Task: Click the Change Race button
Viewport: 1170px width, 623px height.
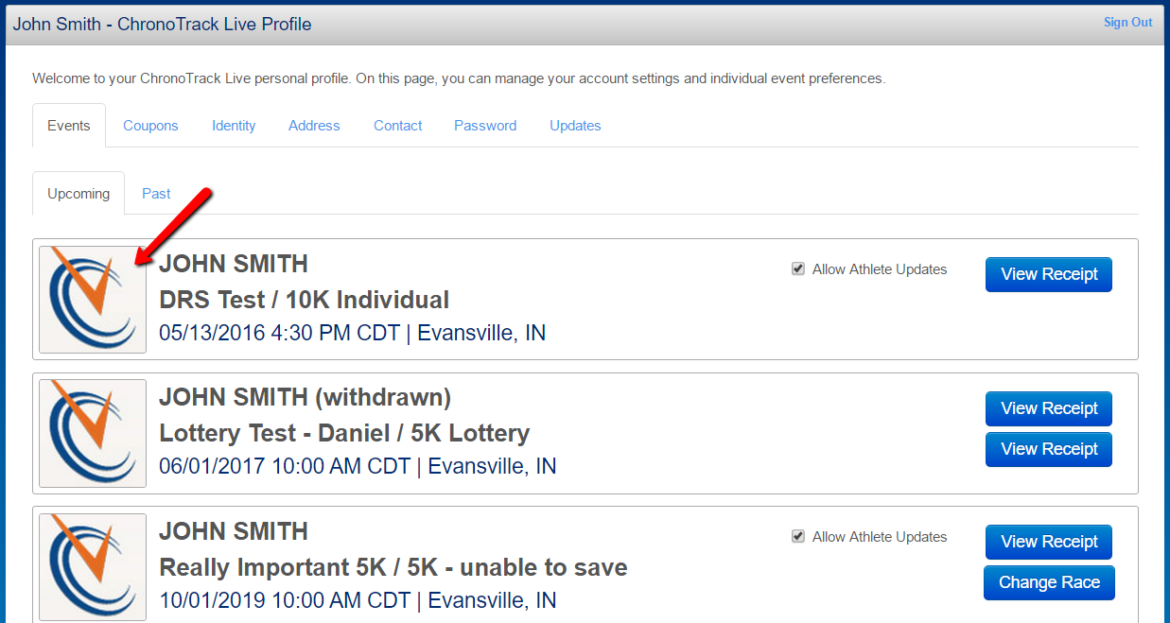Action: coord(1049,582)
